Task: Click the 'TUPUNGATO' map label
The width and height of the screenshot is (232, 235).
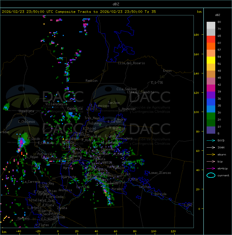Action: pyautogui.click(x=45, y=194)
